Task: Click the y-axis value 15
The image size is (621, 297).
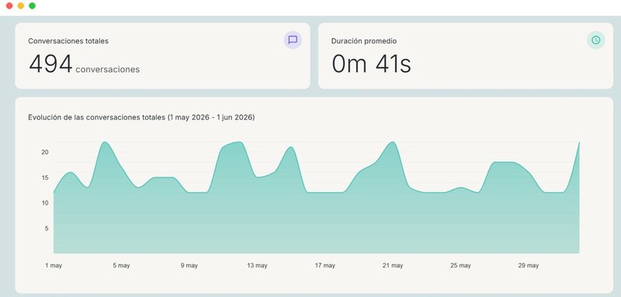Action: click(x=45, y=178)
